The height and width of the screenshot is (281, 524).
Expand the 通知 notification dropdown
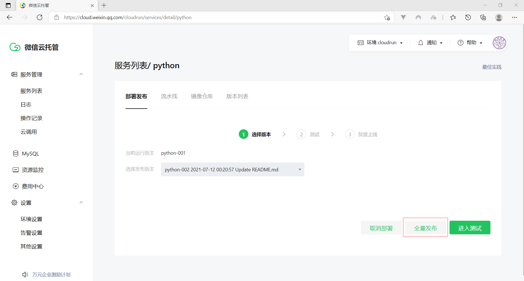pos(430,43)
